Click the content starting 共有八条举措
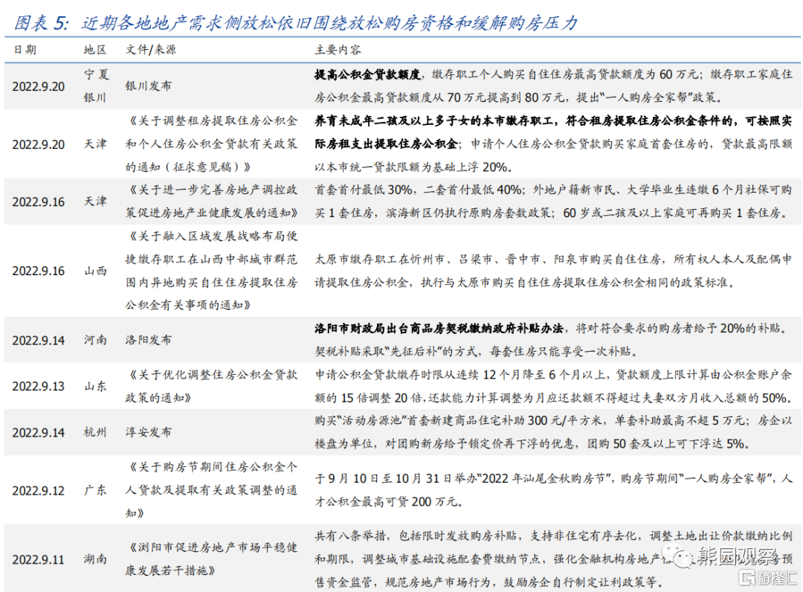The height and width of the screenshot is (592, 803). tap(553, 559)
